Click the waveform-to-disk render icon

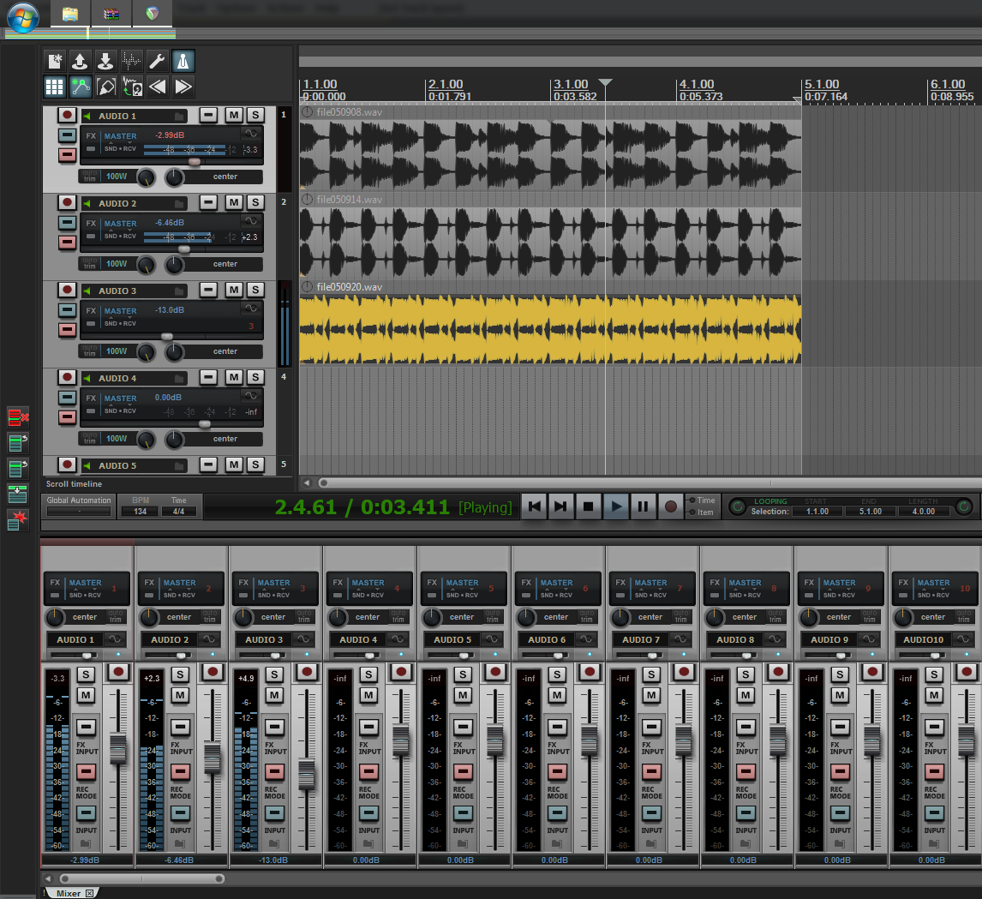pyautogui.click(x=132, y=87)
